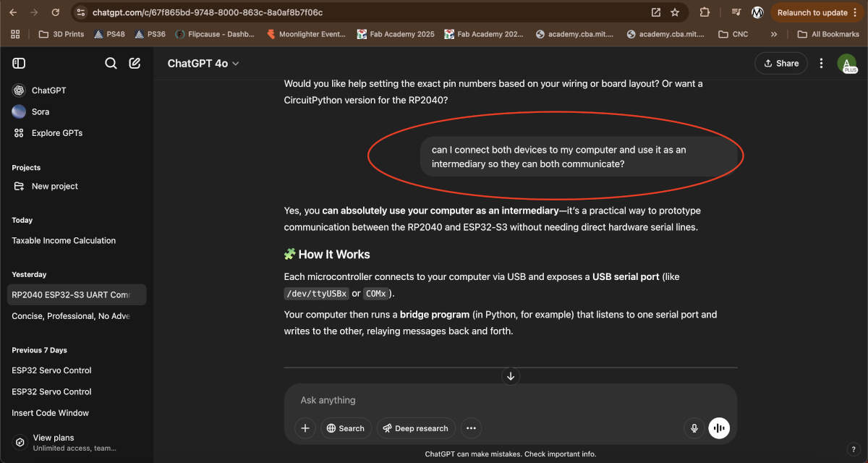868x463 pixels.
Task: Open the Concise, Professional, No Adve chat
Action: click(x=77, y=316)
